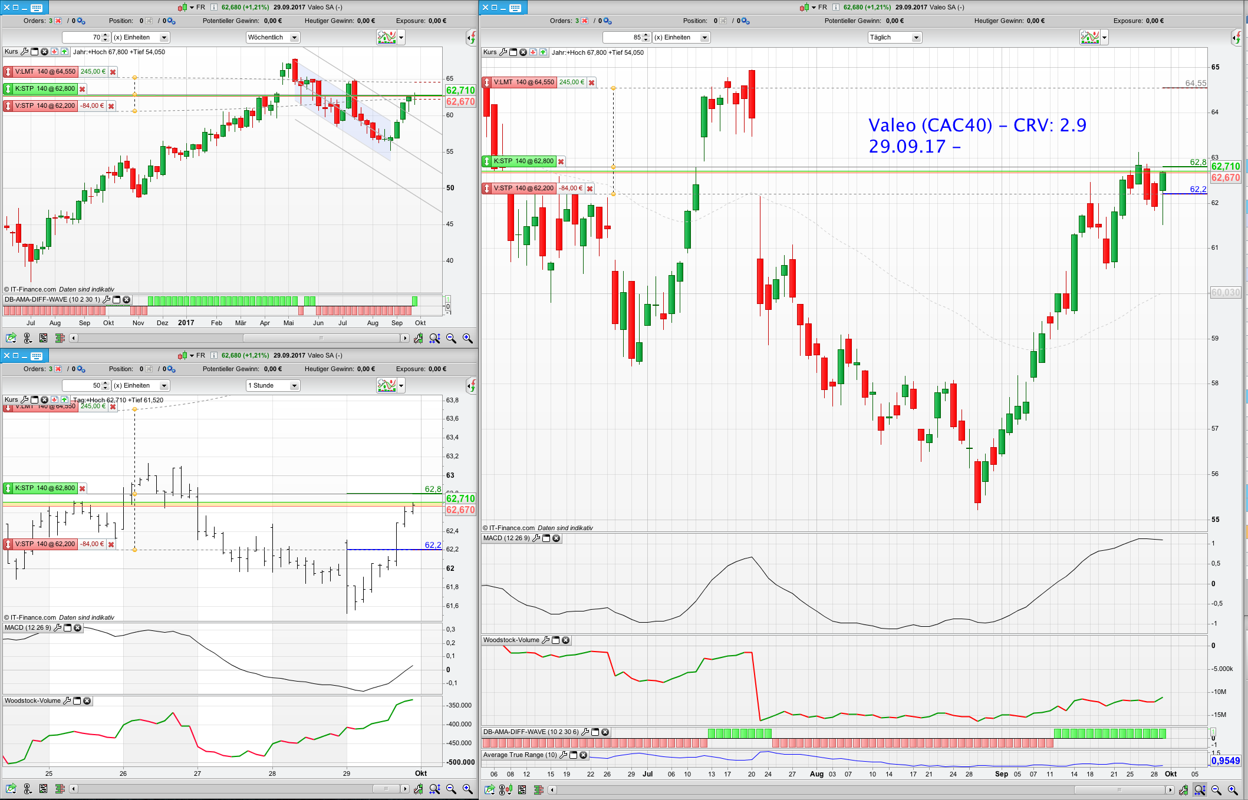Toggle the Average True Range panel window icon

coord(573,755)
